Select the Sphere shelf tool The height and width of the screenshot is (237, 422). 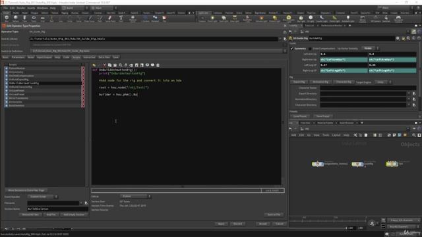[x=16, y=18]
